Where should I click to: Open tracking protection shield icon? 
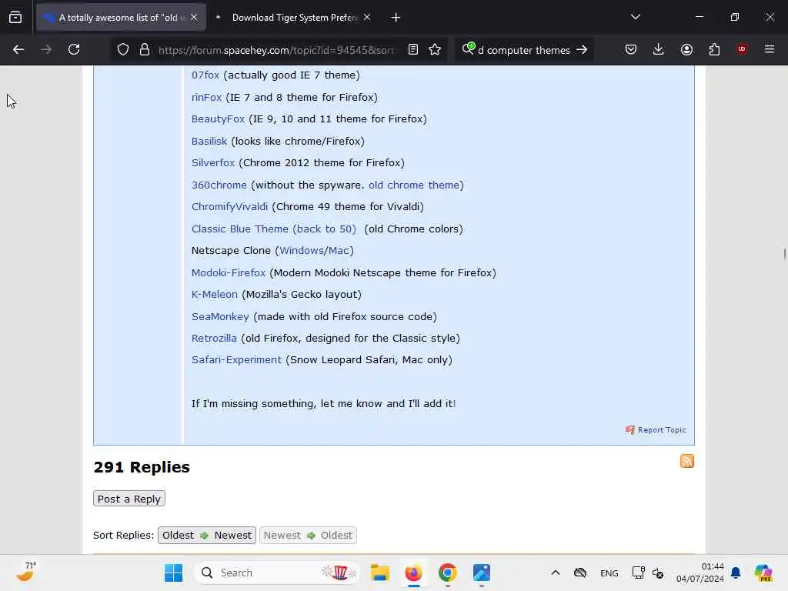123,49
